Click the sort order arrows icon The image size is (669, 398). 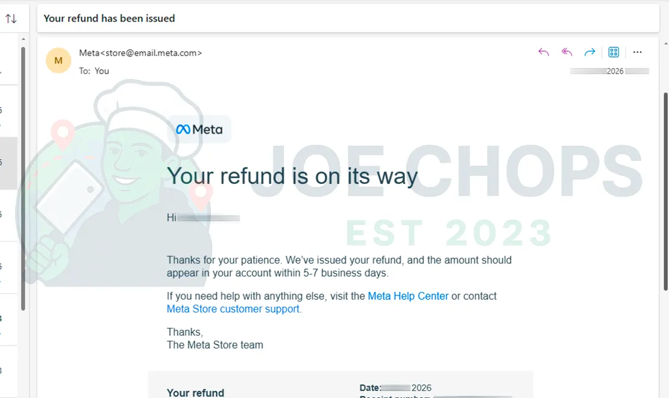[11, 19]
